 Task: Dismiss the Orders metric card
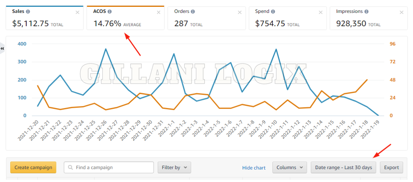(240, 12)
